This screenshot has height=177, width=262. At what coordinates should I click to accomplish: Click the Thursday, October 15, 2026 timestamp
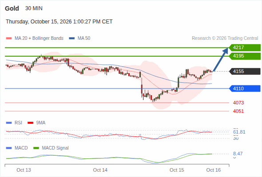pyautogui.click(x=59, y=22)
